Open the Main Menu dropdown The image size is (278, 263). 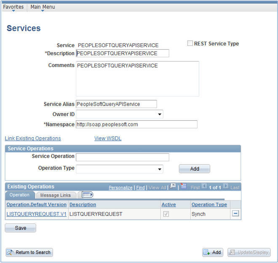[43, 7]
